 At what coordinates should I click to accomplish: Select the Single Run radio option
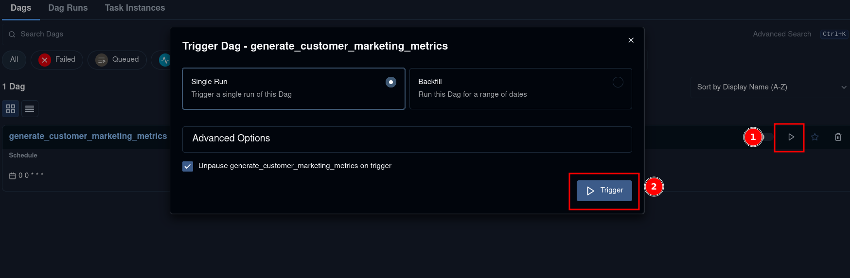pyautogui.click(x=390, y=82)
